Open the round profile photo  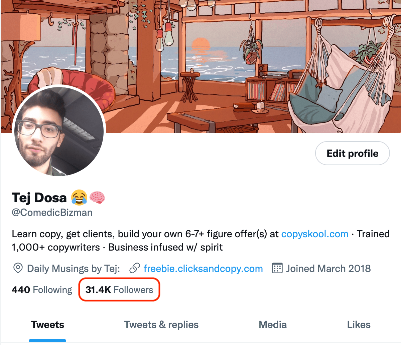point(59,131)
